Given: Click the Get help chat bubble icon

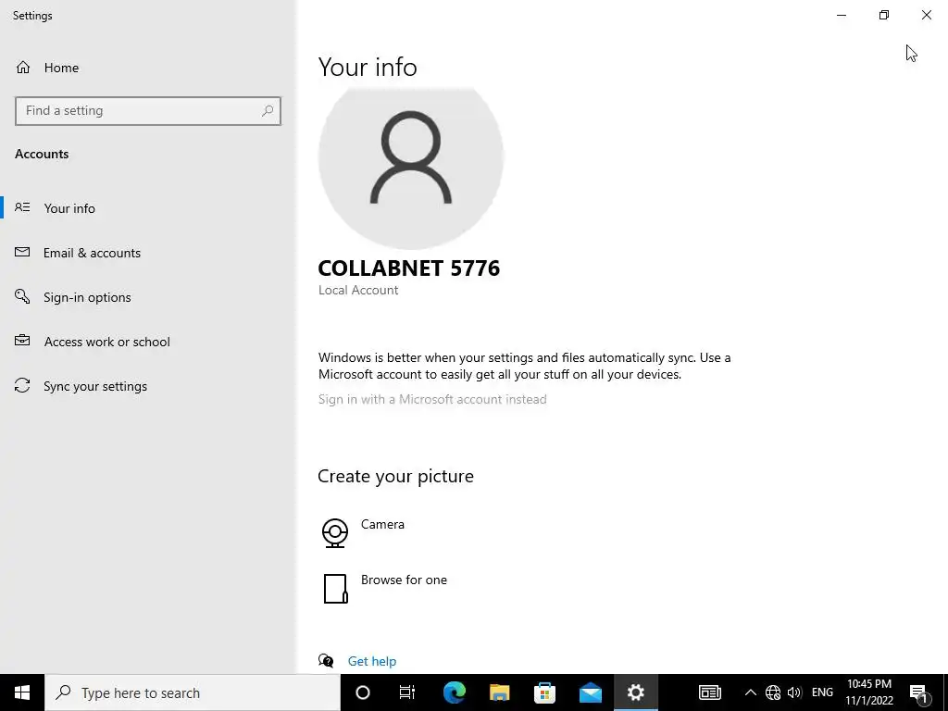Looking at the screenshot, I should (x=326, y=660).
